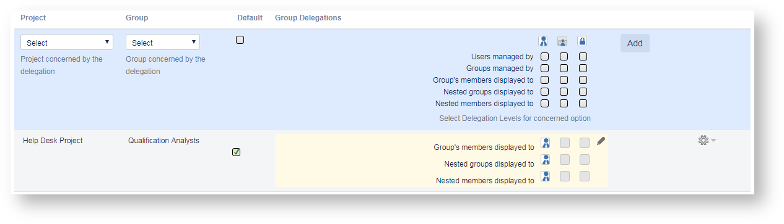Check Groups managed by under person icon column
This screenshot has width=784, height=224.
(x=545, y=68)
